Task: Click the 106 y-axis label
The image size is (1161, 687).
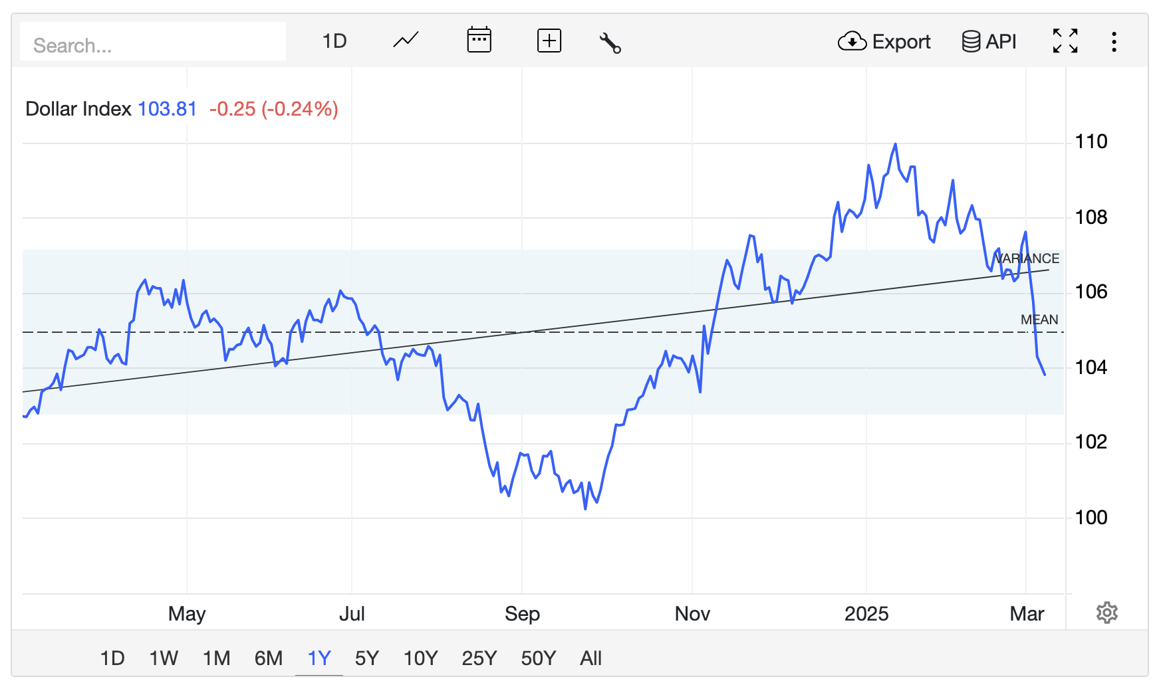Action: (x=1091, y=292)
